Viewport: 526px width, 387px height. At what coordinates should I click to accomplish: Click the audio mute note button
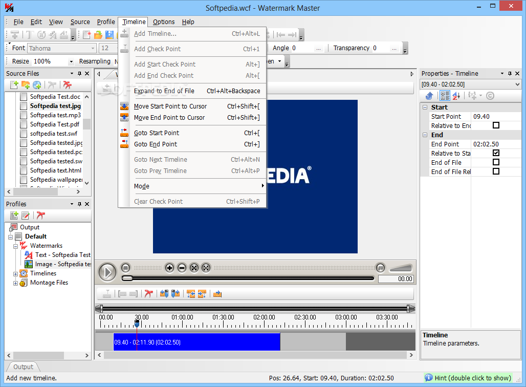coord(380,268)
